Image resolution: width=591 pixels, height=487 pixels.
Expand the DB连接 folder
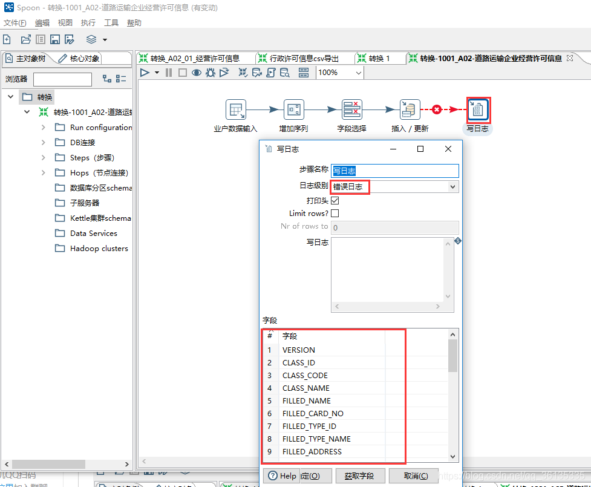(43, 143)
